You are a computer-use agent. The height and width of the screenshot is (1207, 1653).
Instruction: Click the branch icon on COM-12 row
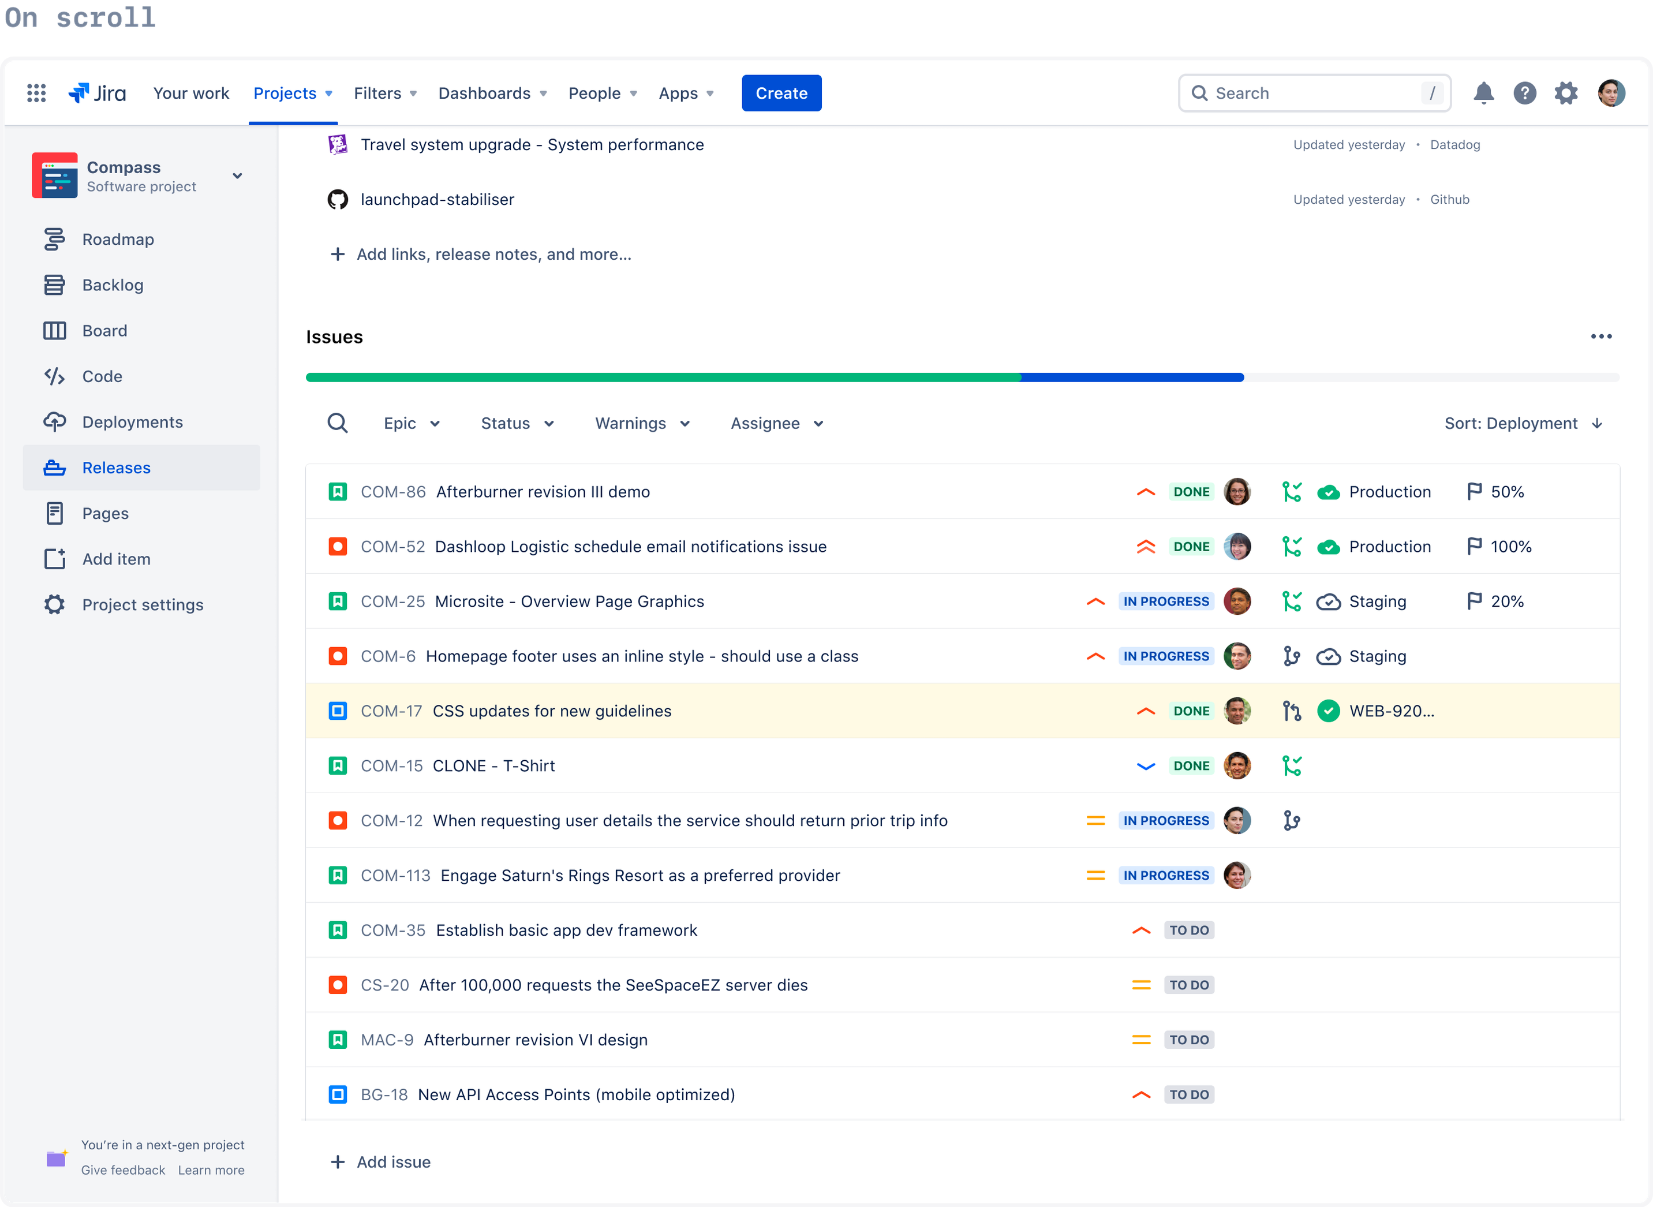tap(1292, 820)
